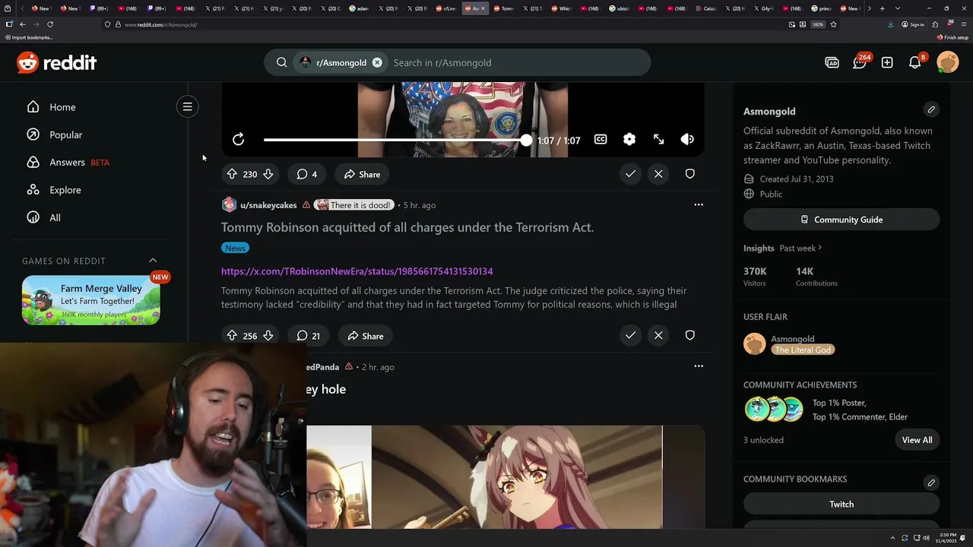Image resolution: width=973 pixels, height=547 pixels.
Task: Click the browser reload button
Action: tap(50, 24)
